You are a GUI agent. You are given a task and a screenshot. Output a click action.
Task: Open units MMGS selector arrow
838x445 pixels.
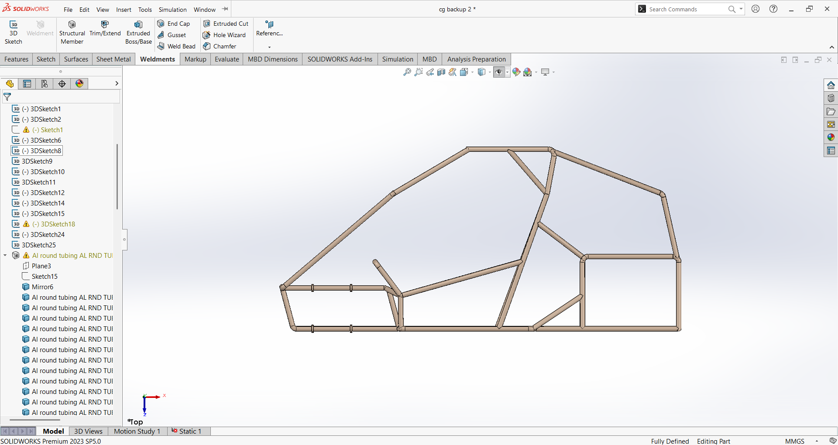[817, 441]
